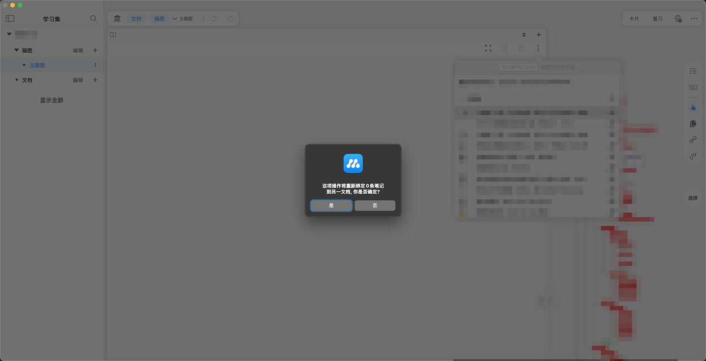Open the card layout icon on right toolbar
Image resolution: width=706 pixels, height=361 pixels.
point(693,87)
